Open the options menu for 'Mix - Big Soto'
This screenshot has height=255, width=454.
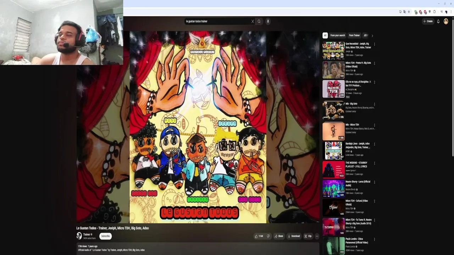click(375, 104)
